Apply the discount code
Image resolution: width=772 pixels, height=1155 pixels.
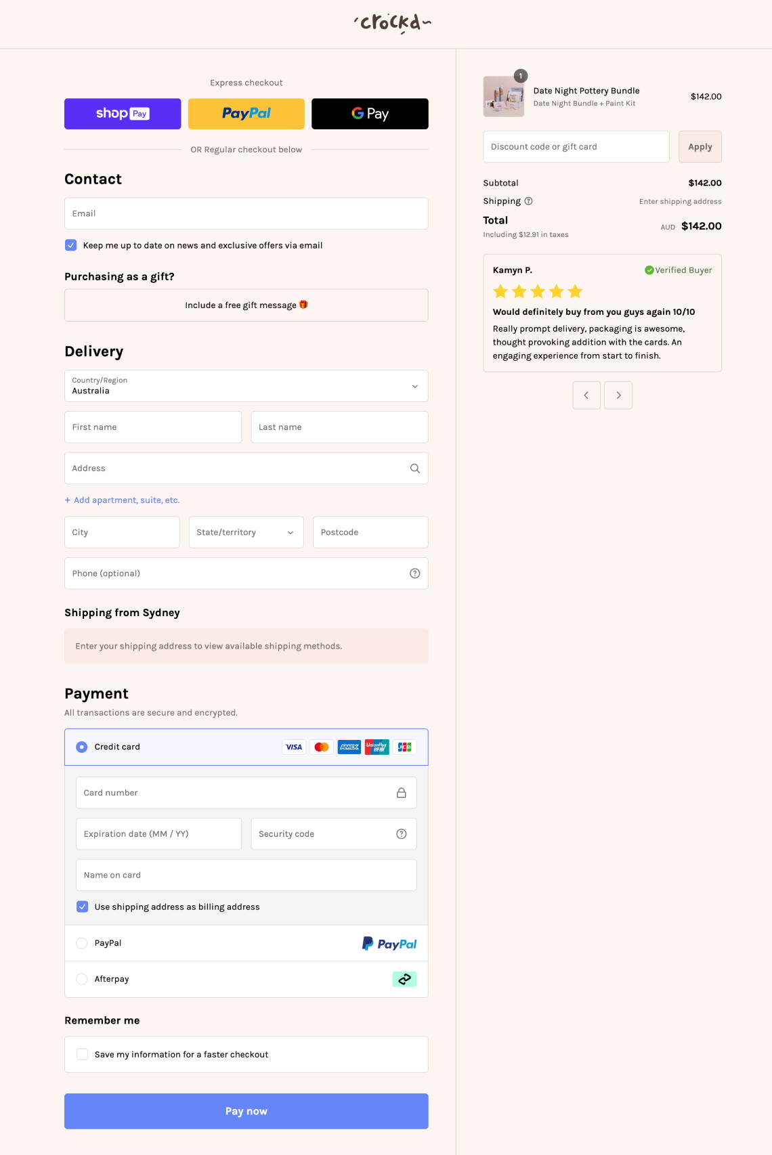[700, 146]
